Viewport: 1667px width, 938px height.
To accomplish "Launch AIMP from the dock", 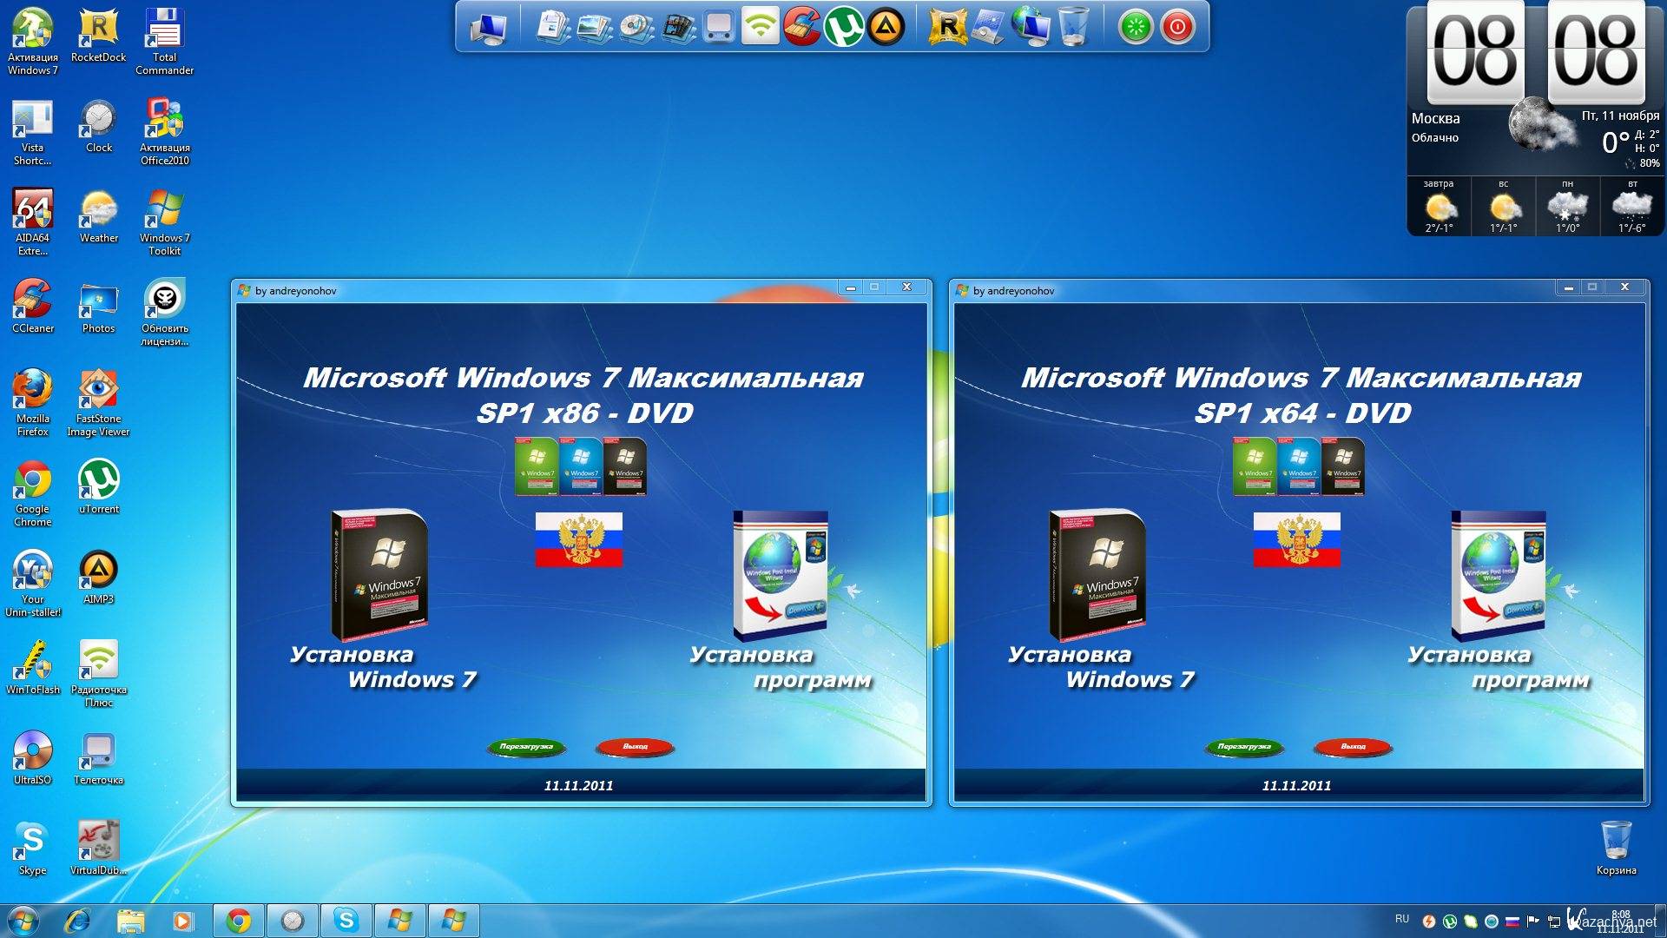I will pos(886,26).
